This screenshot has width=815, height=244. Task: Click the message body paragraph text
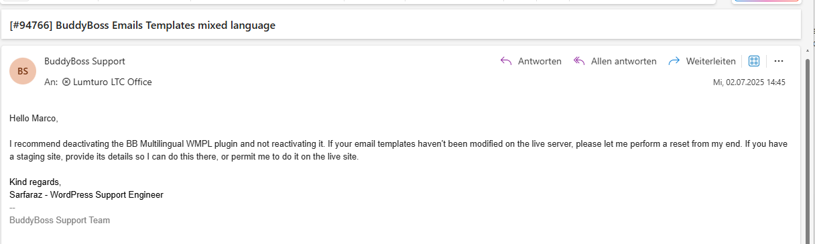point(399,150)
